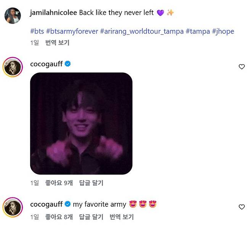View likes via 좋아요 9개
This screenshot has width=251, height=225.
tap(59, 183)
